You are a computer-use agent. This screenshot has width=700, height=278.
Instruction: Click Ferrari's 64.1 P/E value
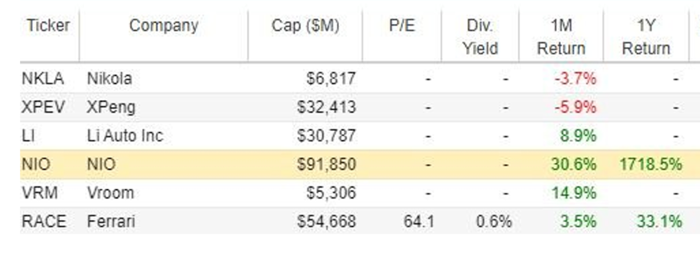pos(419,221)
